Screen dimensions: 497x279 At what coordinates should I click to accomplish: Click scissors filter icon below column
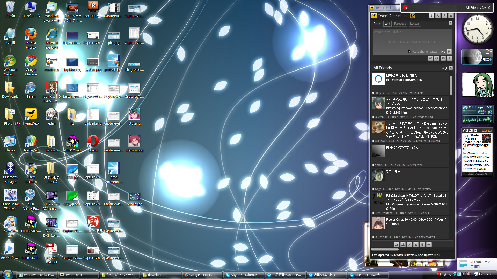[416, 244]
